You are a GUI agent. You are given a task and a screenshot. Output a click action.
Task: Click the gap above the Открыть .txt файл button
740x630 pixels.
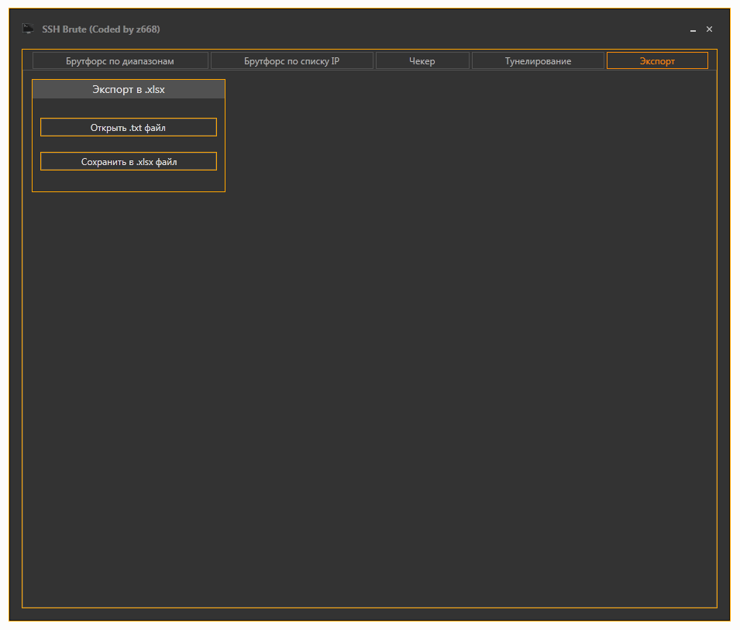tap(129, 108)
